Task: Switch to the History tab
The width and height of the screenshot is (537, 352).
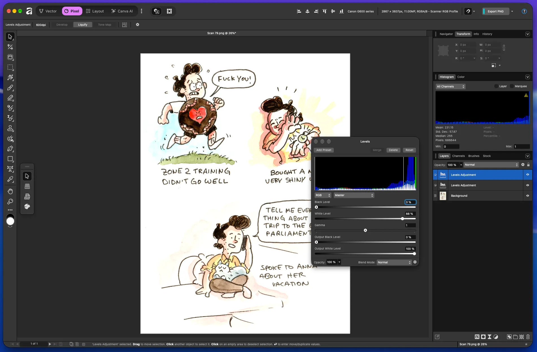Action: pos(487,34)
